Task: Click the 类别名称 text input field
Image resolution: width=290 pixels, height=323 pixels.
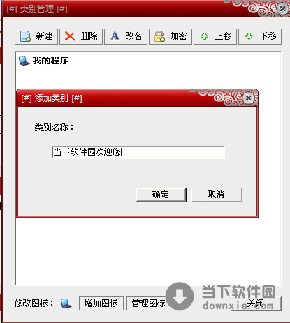Action: click(138, 152)
